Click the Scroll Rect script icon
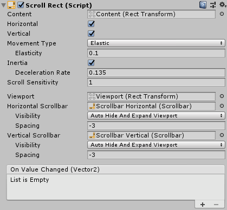This screenshot has height=210, width=227. (x=11, y=5)
